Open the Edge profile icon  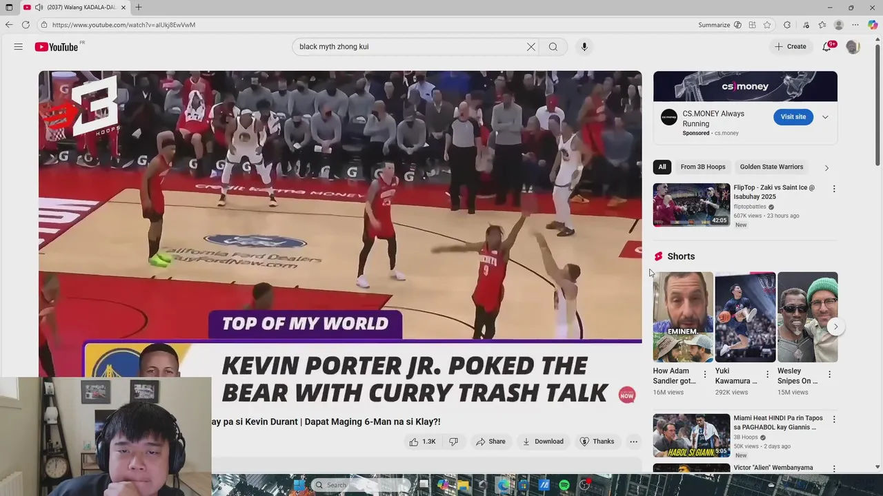tap(839, 25)
